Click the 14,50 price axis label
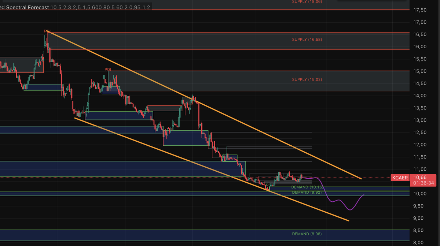Image resolution: width=440 pixels, height=246 pixels. tap(419, 83)
